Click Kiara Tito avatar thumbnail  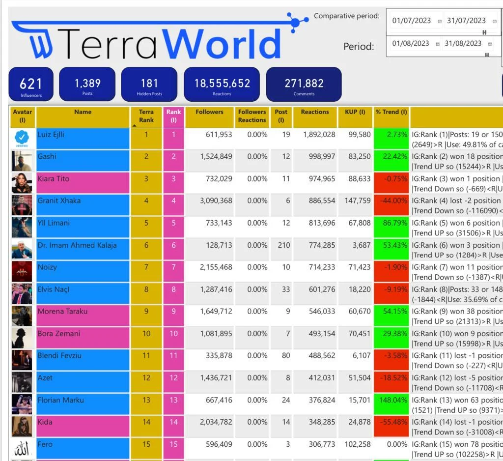22,183
